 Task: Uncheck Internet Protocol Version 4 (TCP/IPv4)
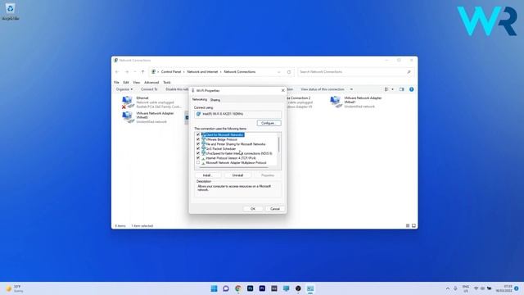pos(198,158)
